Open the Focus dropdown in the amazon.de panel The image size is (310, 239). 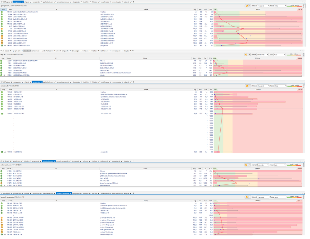pos(281,86)
